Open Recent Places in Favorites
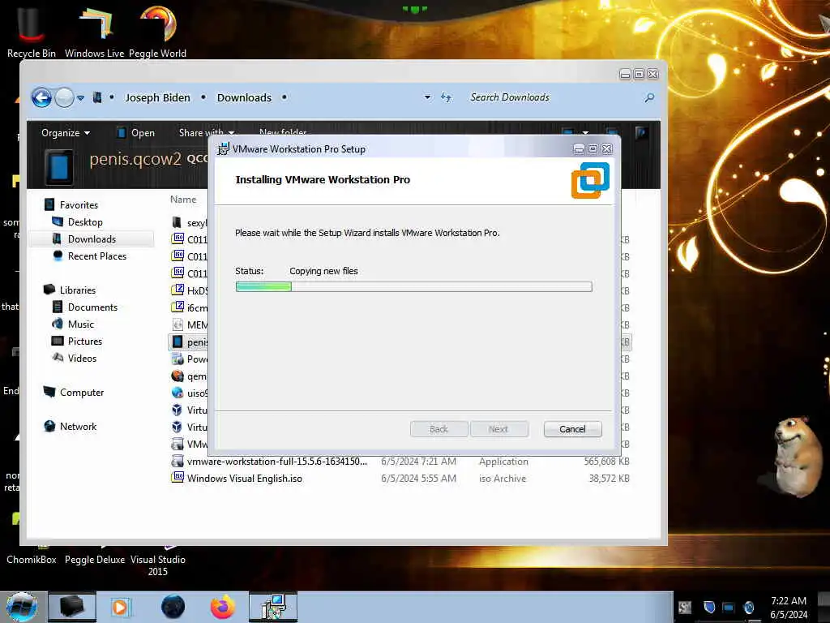Screen dimensions: 830x623 (x=97, y=256)
